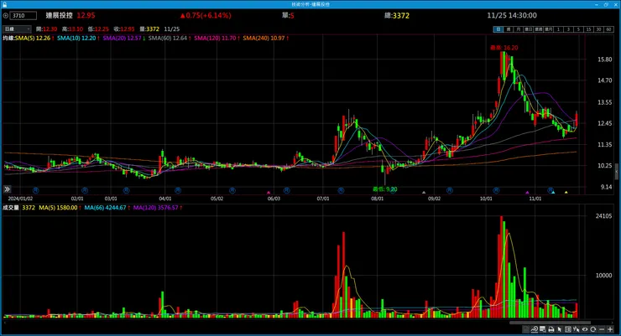This screenshot has width=621, height=336.
Task: Select the 60-minute timeframe button
Action: point(608,29)
